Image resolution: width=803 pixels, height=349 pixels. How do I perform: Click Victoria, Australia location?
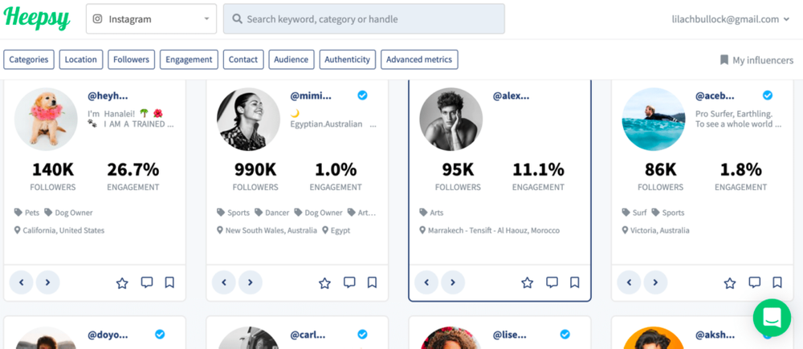(x=655, y=230)
